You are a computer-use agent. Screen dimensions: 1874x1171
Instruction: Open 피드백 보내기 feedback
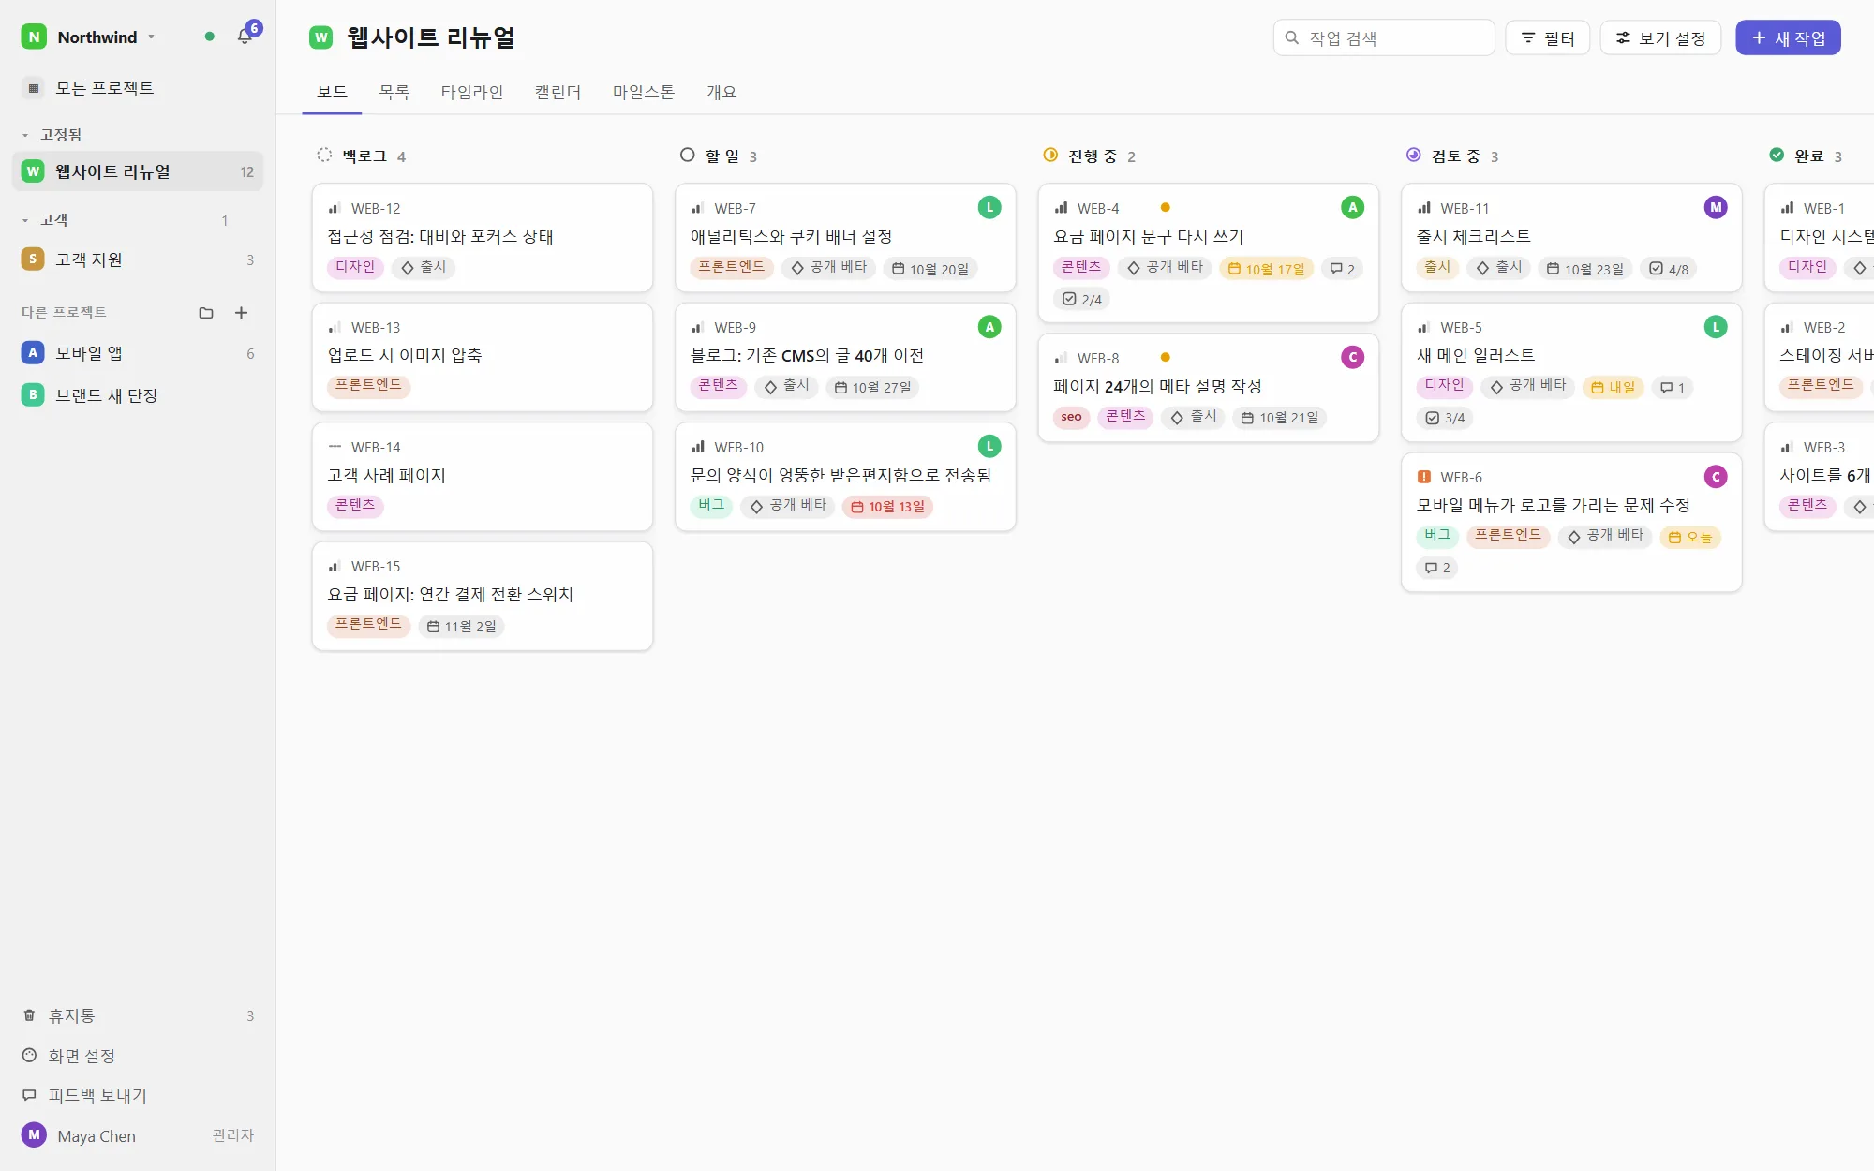[x=138, y=1095]
